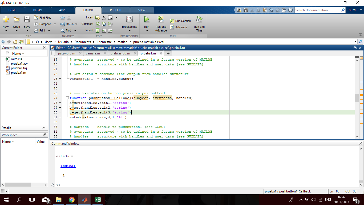
Task: Click the new shortcut icon in quick access toolbar
Action: 239,10
